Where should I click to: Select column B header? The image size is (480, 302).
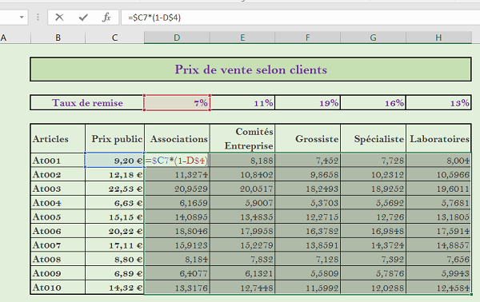[x=58, y=38]
